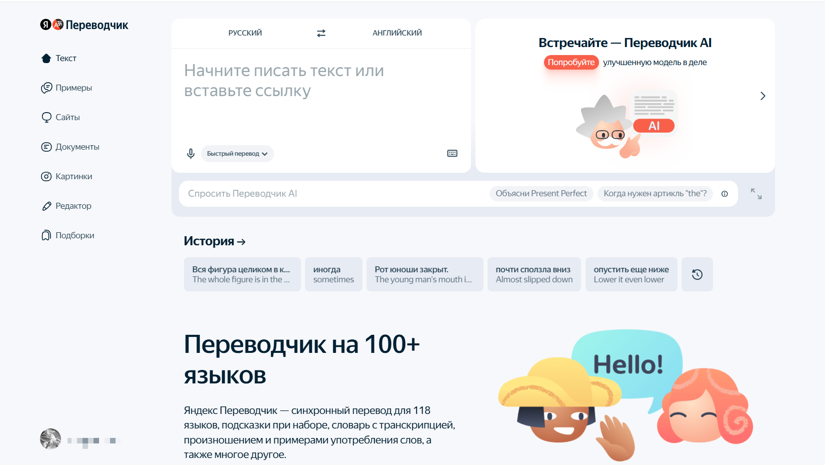The height and width of the screenshot is (465, 825).
Task: Open Документы translation section
Action: click(70, 147)
